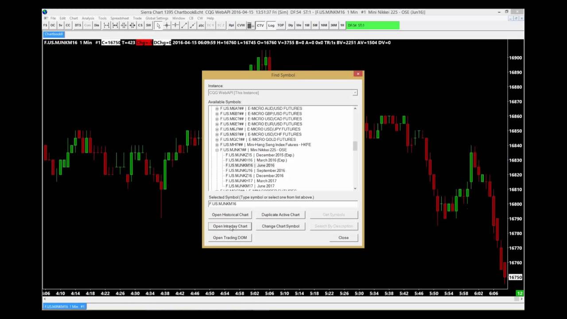Switch chart to Dly daily timeframe

pyautogui.click(x=291, y=25)
